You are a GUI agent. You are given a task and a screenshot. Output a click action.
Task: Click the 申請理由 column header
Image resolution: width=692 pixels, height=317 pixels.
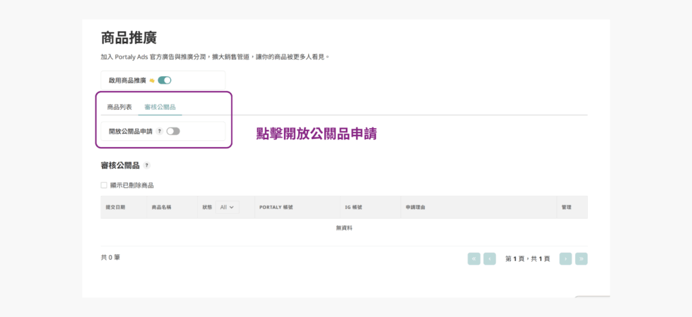(x=415, y=207)
